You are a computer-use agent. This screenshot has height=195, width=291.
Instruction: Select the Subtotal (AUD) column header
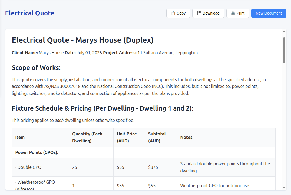[157, 137]
